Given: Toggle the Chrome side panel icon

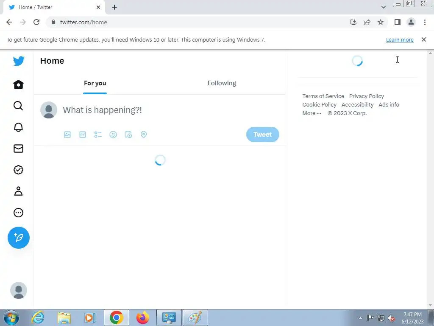Looking at the screenshot, I should (x=398, y=22).
